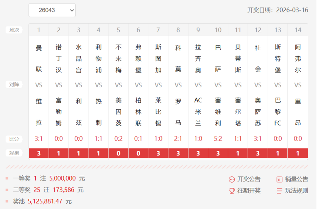Click the 开奖日期: 2026-03-16 draw date text
This screenshot has height=209, width=318.
tap(277, 10)
